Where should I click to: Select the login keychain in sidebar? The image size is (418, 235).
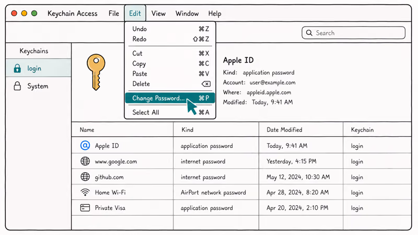38,68
